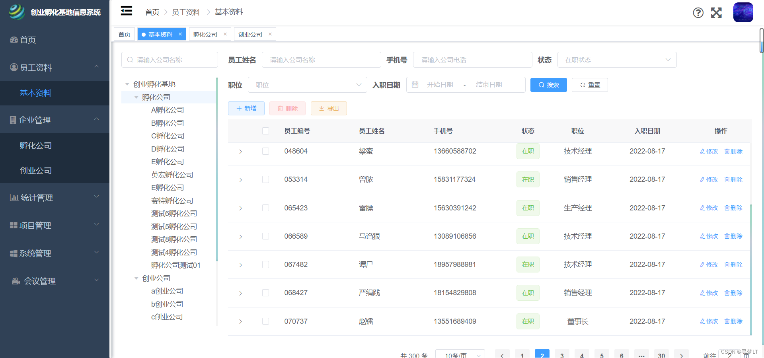Open the 职位 position dropdown
Screen dimensions: 764x358
[x=307, y=85]
